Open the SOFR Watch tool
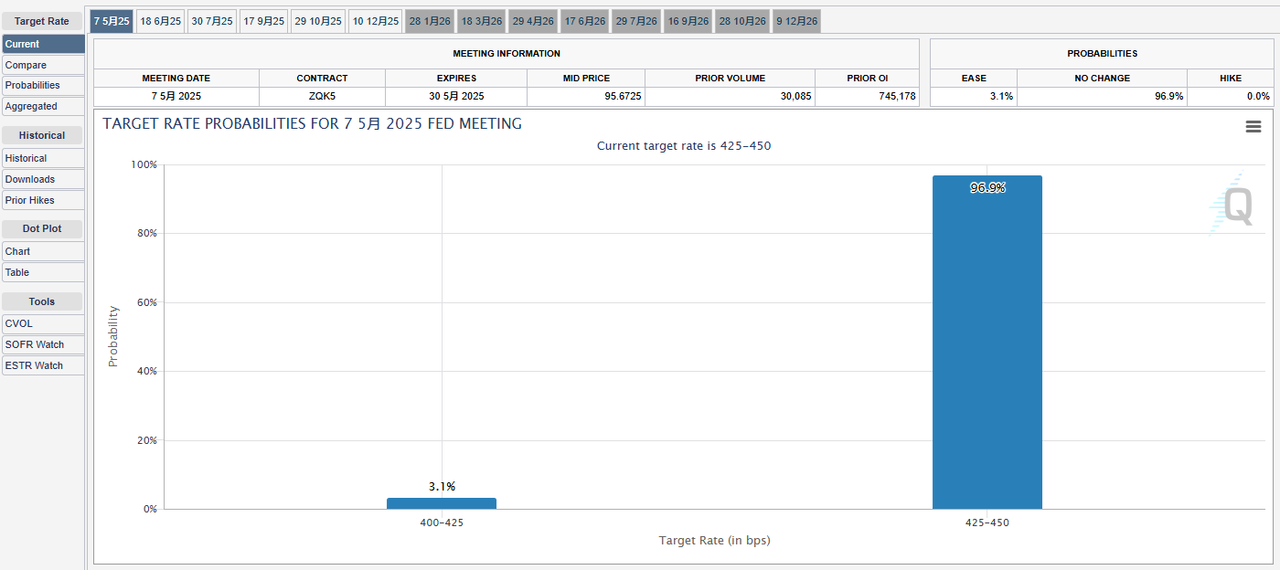Image resolution: width=1280 pixels, height=570 pixels. click(43, 344)
